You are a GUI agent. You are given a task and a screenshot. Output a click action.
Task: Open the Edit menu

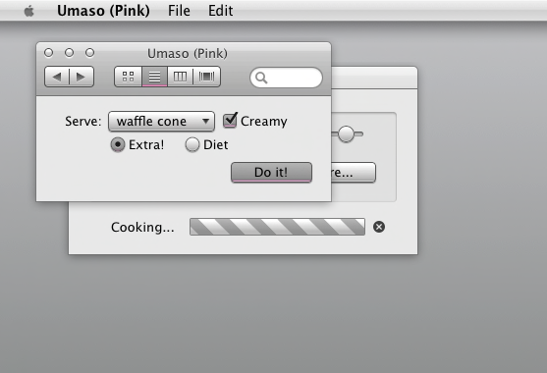pos(221,11)
